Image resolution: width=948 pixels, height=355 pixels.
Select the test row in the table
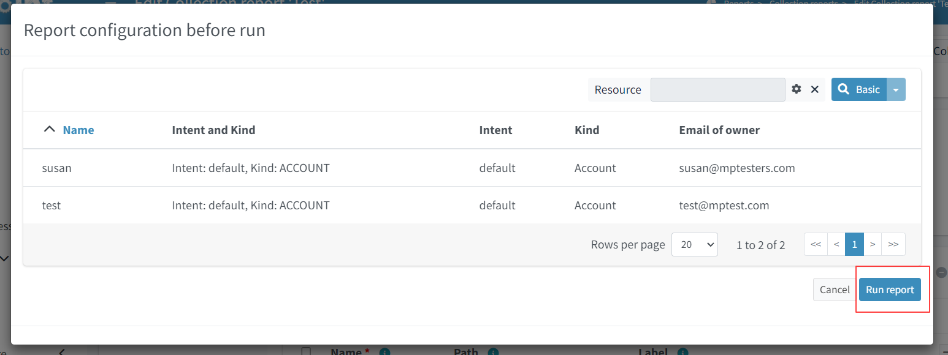point(52,205)
